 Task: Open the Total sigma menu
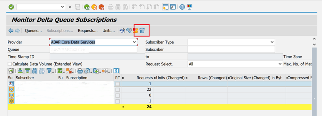coord(60,71)
